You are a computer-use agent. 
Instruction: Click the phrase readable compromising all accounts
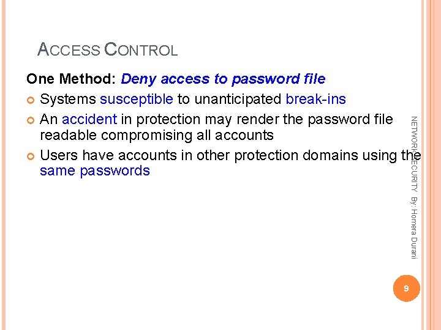(157, 136)
